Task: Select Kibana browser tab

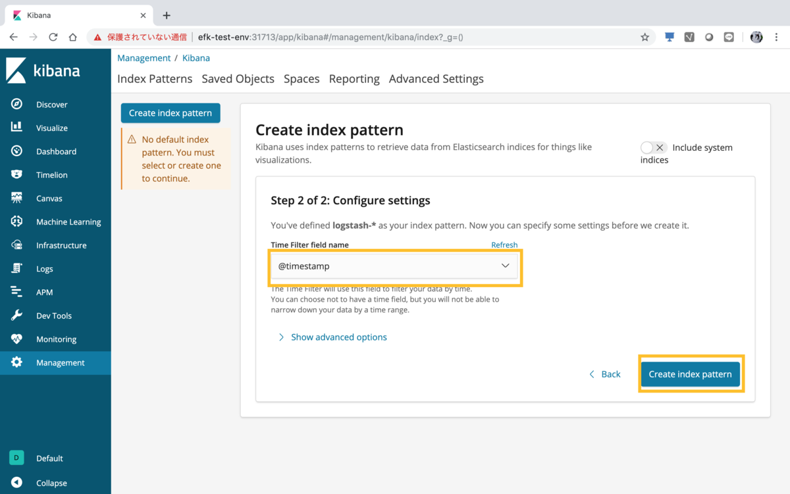Action: click(x=79, y=15)
